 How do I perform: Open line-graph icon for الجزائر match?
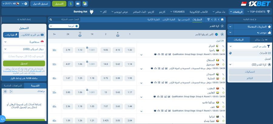(x=166, y=54)
